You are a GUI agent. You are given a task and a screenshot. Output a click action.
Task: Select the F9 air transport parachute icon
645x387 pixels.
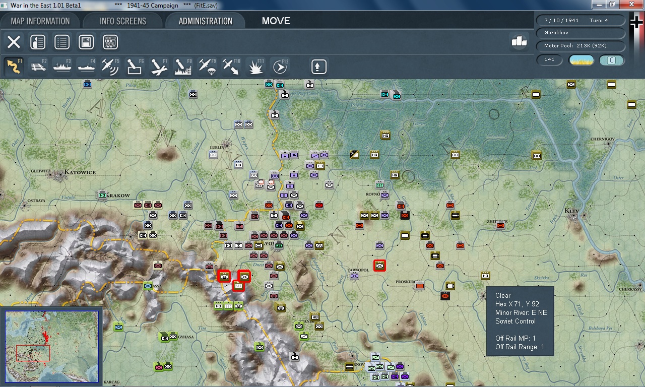point(207,67)
